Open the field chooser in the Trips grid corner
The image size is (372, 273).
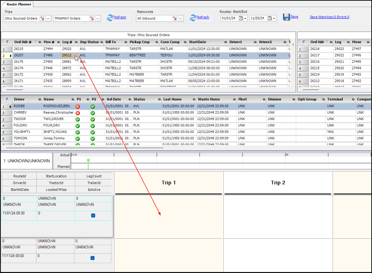(7, 42)
